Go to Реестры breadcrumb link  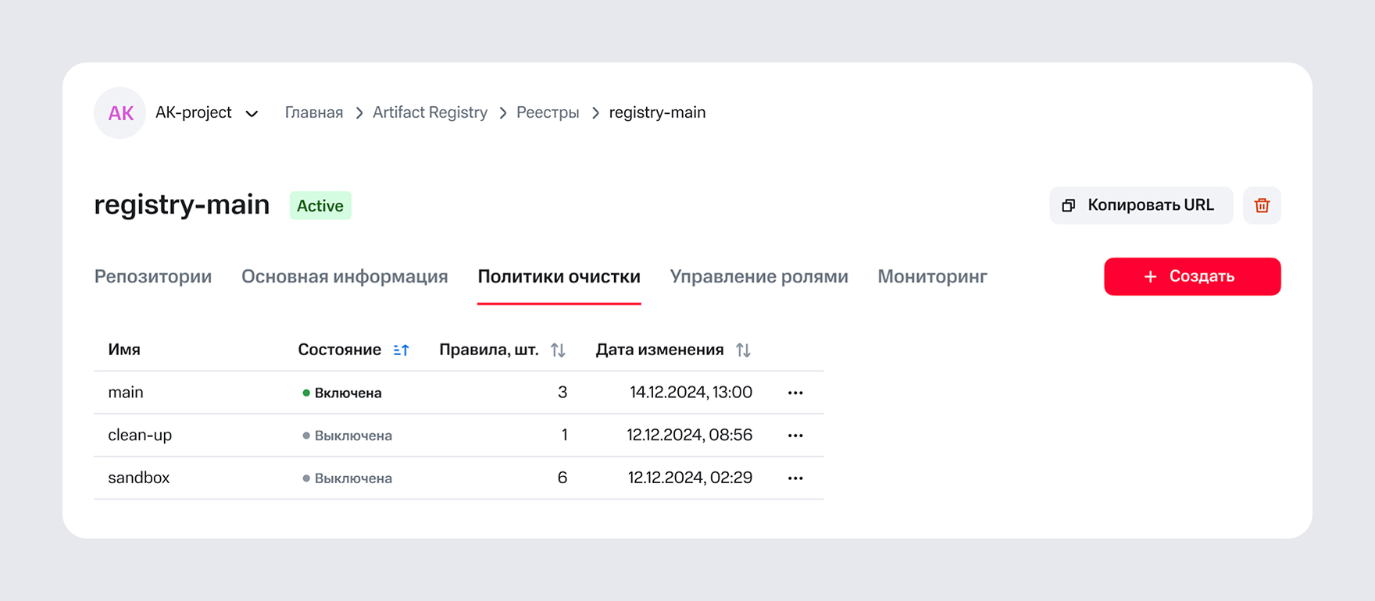pos(548,113)
